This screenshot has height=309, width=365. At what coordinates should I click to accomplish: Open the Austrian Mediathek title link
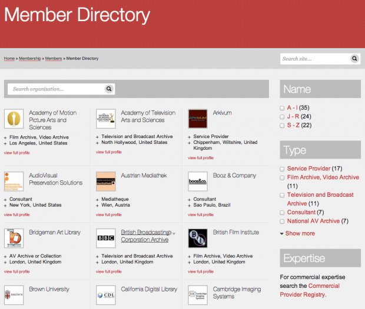click(x=144, y=176)
